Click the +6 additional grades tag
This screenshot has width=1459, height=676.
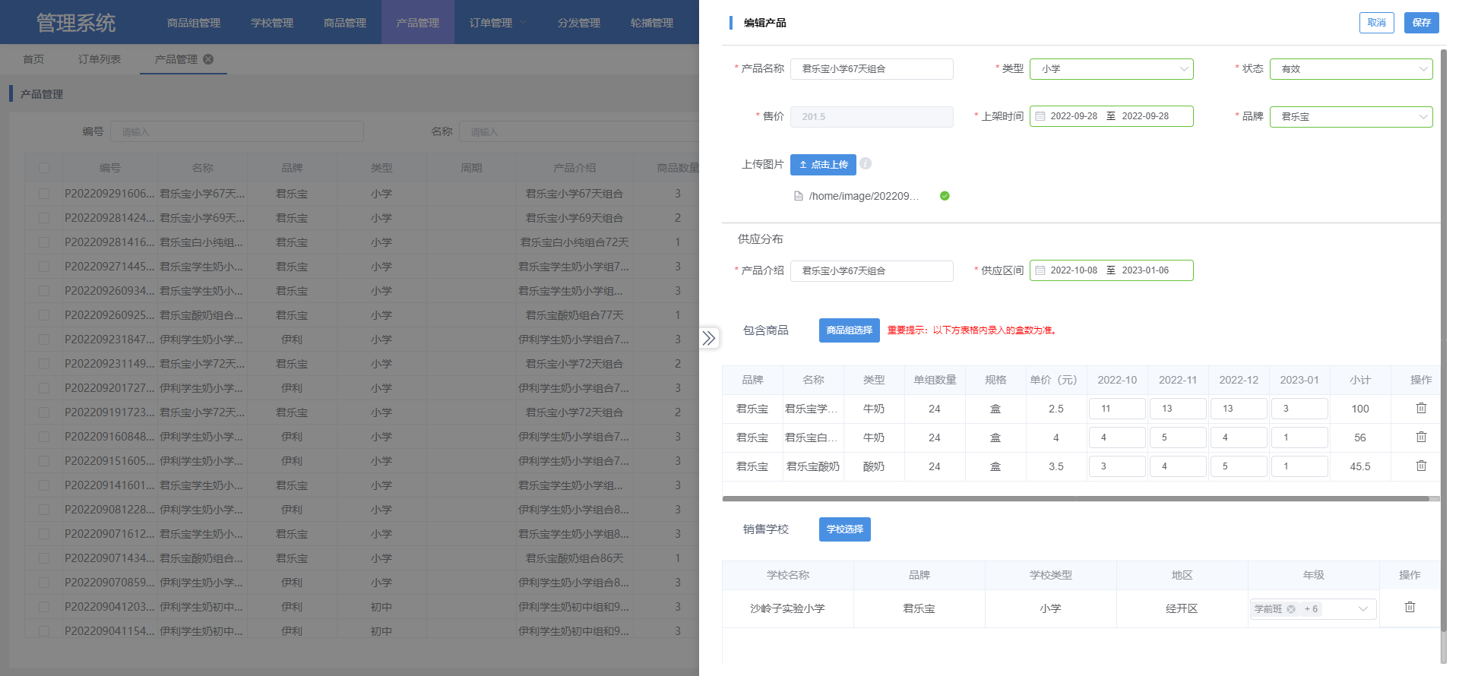coord(1311,609)
